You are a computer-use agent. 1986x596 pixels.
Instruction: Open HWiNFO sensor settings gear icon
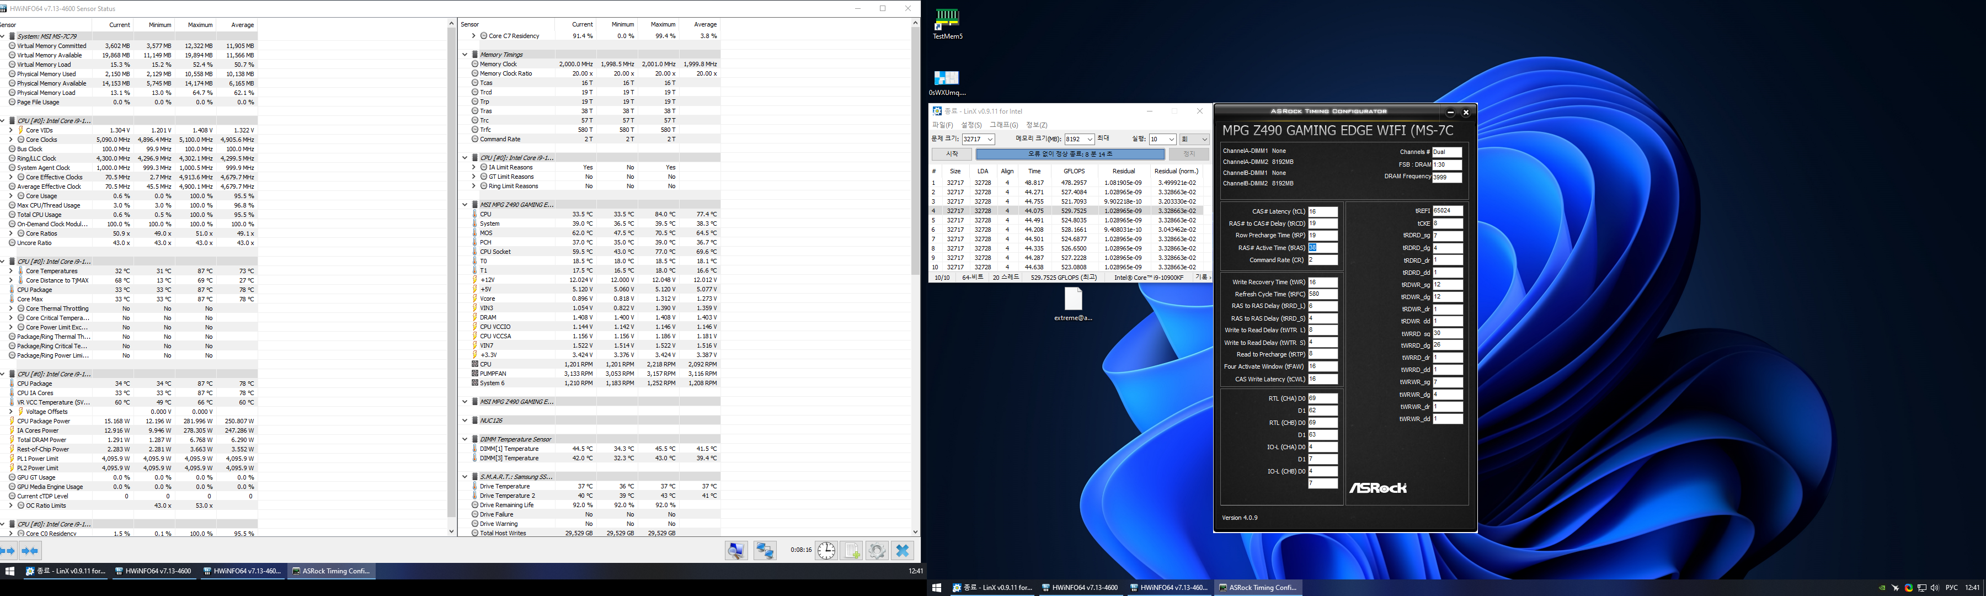click(877, 551)
